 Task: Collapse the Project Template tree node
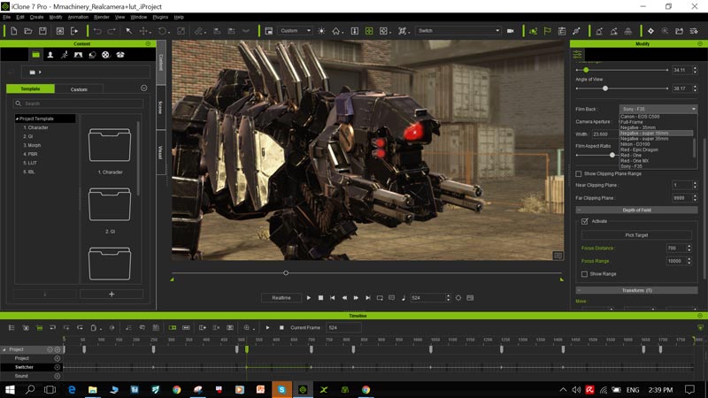[17, 119]
